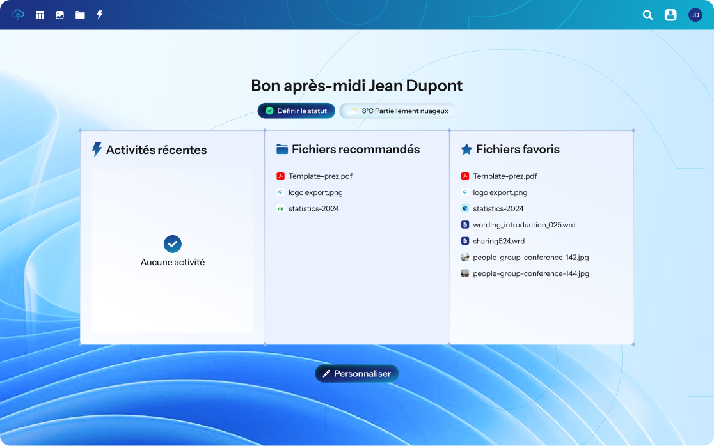
Task: Click the image icon beside favorite logo export.png
Action: pyautogui.click(x=465, y=192)
